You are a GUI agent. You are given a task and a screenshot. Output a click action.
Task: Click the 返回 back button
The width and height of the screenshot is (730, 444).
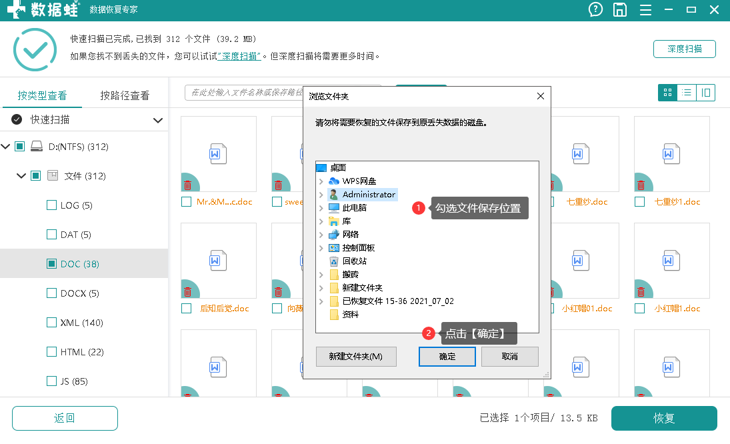point(65,418)
